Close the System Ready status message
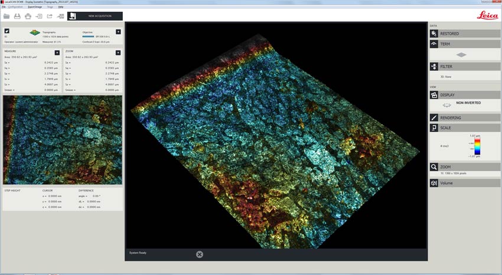 [199, 254]
